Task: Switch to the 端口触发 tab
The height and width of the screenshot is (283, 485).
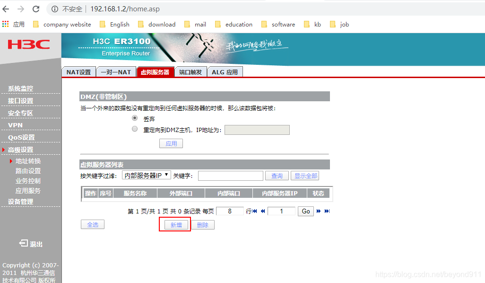Action: [x=191, y=72]
